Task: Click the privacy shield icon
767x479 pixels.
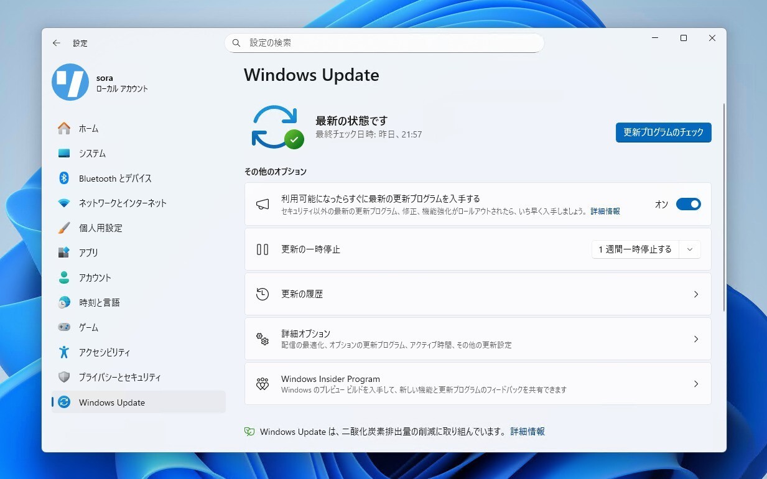Action: (64, 377)
